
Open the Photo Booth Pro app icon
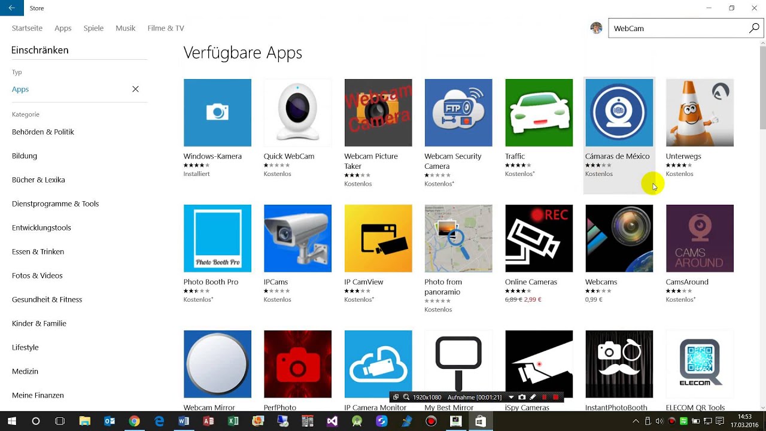pyautogui.click(x=217, y=238)
